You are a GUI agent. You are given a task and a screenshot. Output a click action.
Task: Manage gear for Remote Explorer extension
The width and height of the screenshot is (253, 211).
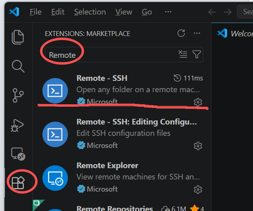(198, 190)
